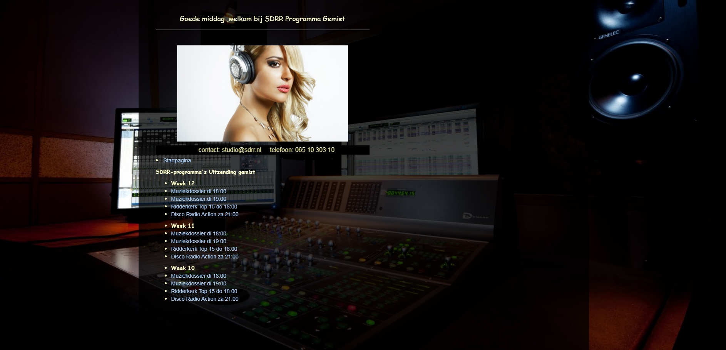Open Week 12 Disco Radio Action broadcast

[x=204, y=214]
